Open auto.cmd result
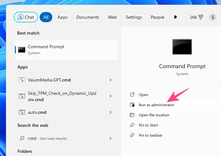Screen dimensions: 221x156 click(x=66, y=112)
